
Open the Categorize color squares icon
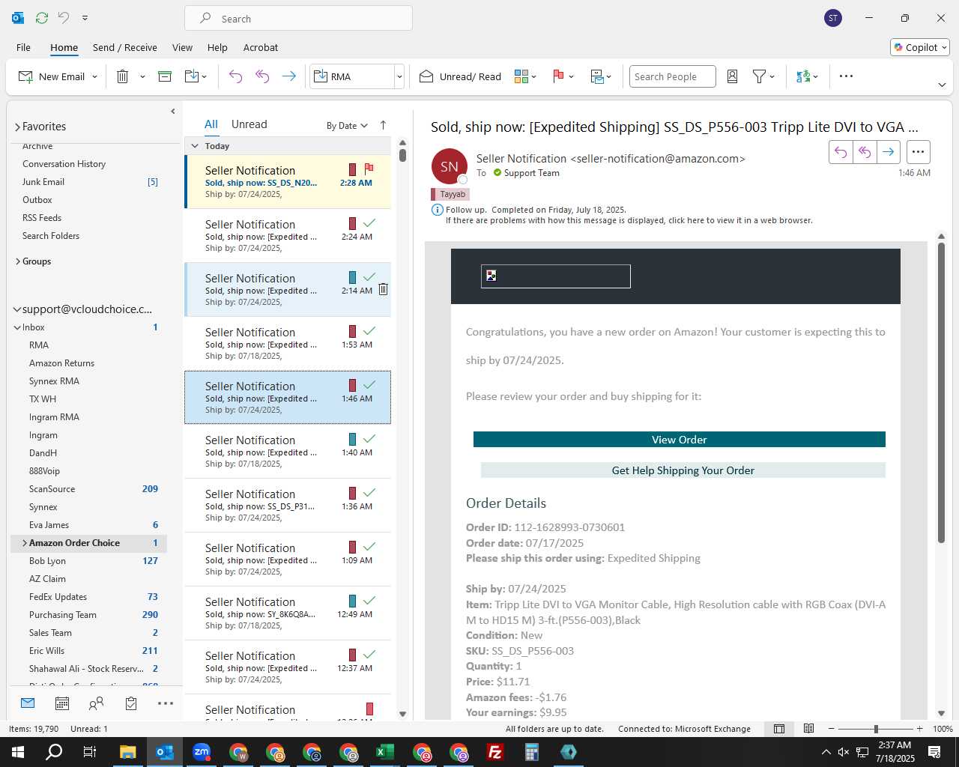(521, 76)
